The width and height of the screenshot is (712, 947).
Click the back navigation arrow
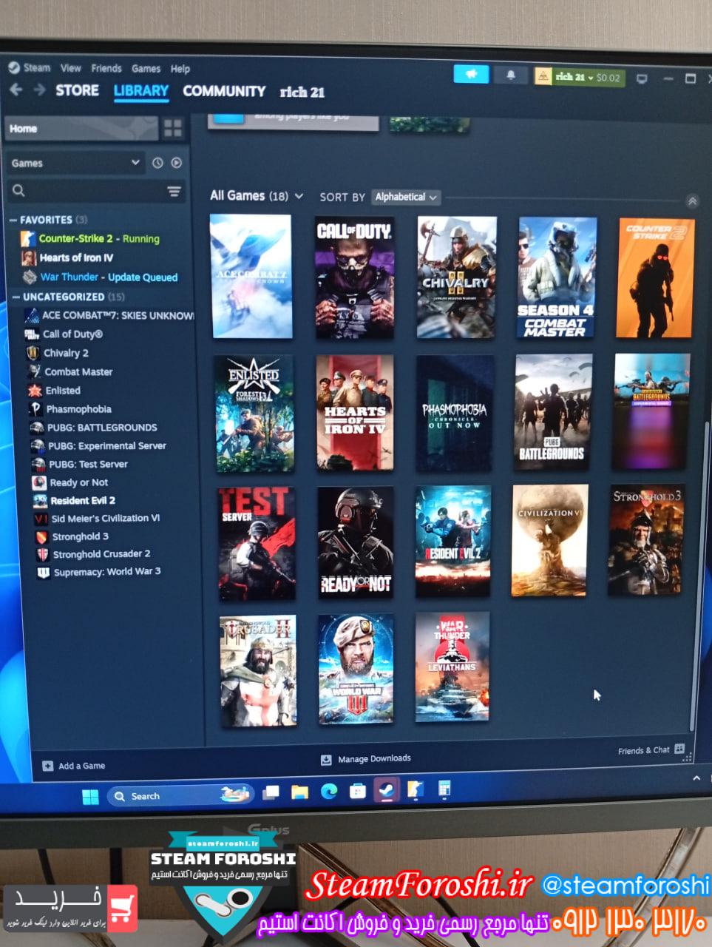(x=16, y=90)
